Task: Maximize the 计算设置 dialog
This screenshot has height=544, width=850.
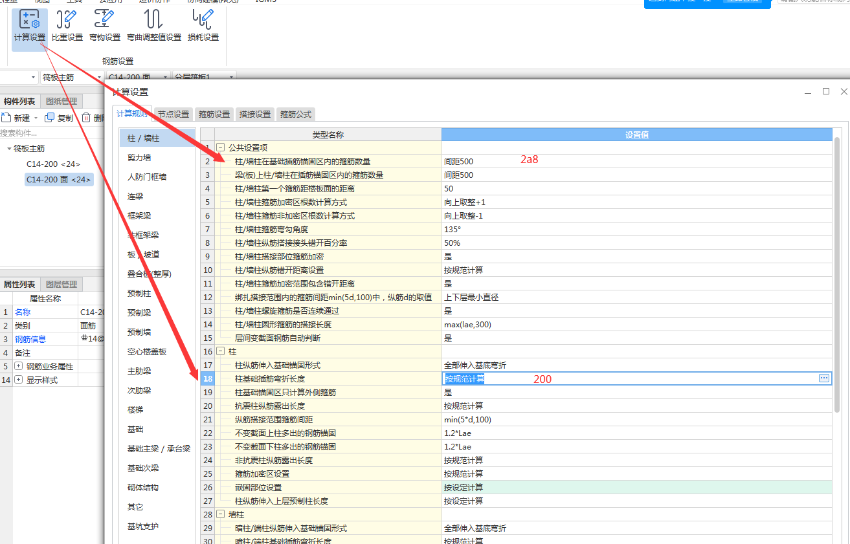Action: click(x=826, y=92)
